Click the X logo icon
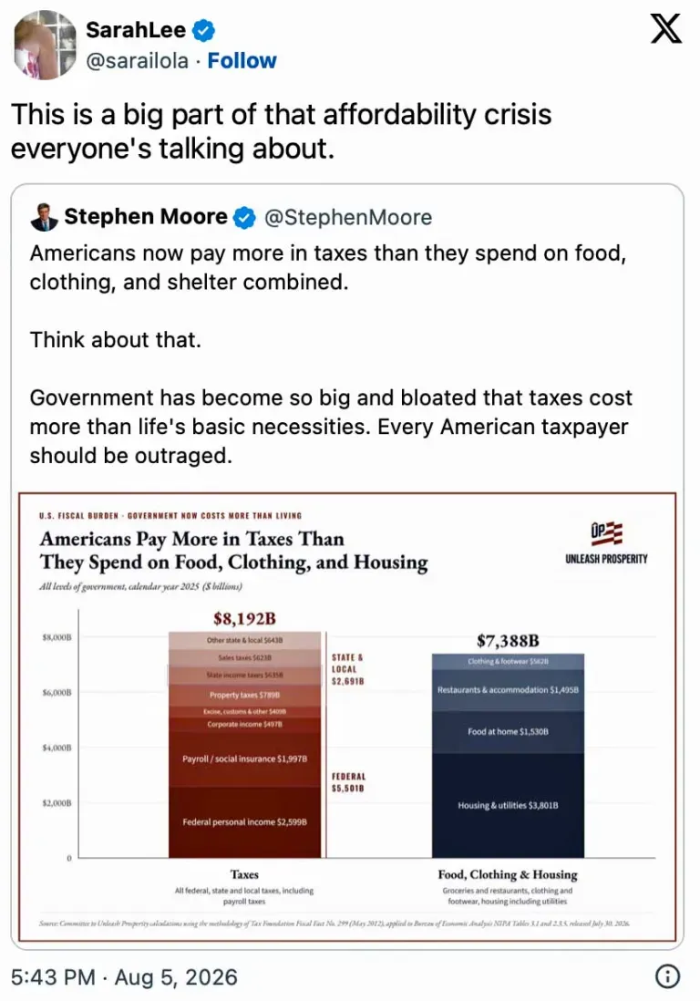The width and height of the screenshot is (700, 1001). (666, 29)
